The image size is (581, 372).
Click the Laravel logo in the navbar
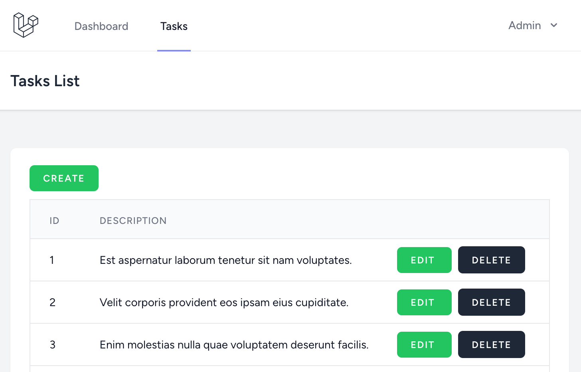tap(26, 25)
